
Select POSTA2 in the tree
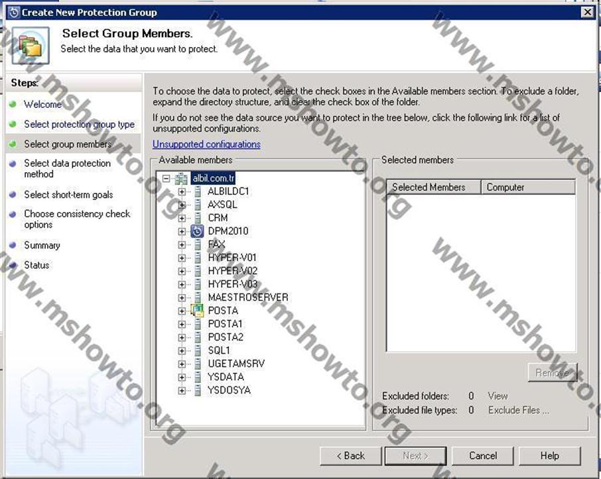coord(226,337)
